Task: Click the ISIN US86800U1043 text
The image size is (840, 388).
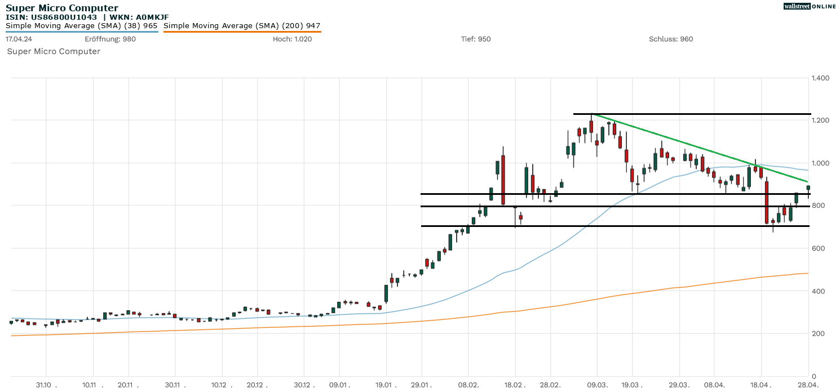Action: click(51, 17)
